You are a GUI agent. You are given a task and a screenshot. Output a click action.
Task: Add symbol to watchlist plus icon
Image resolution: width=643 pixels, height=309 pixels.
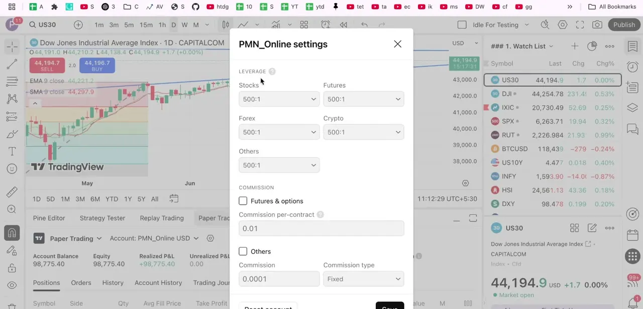pos(575,46)
